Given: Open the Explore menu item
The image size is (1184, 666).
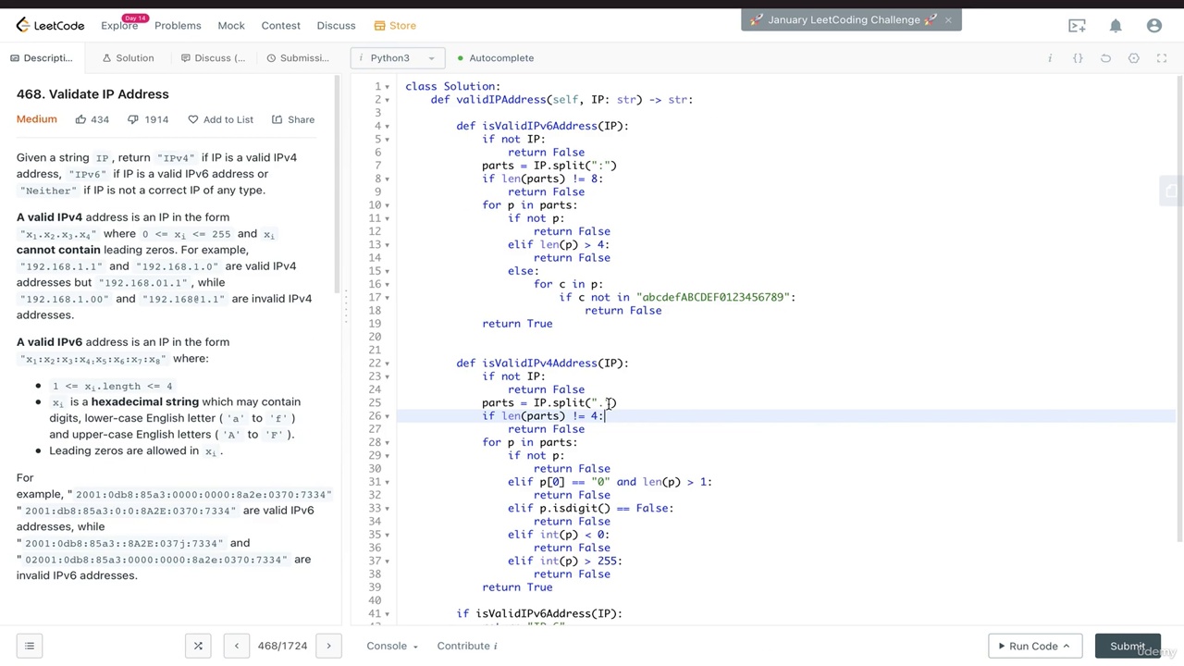Looking at the screenshot, I should 119,26.
